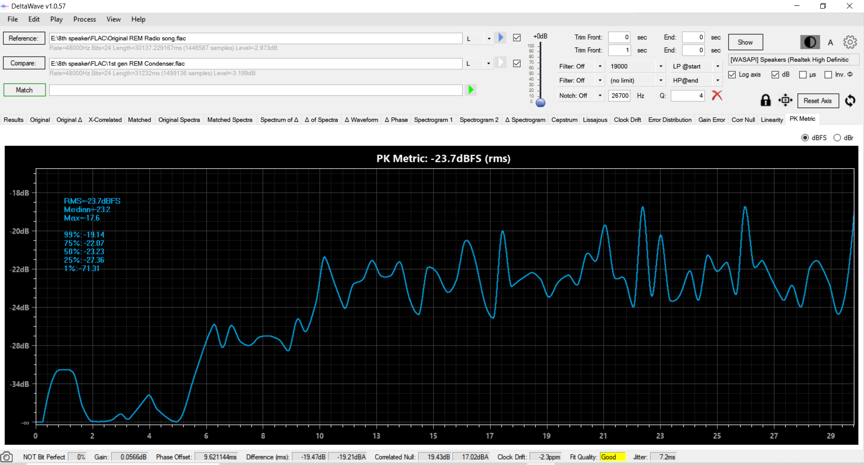Open the Compare channel L dropdown
The image size is (864, 465).
479,63
